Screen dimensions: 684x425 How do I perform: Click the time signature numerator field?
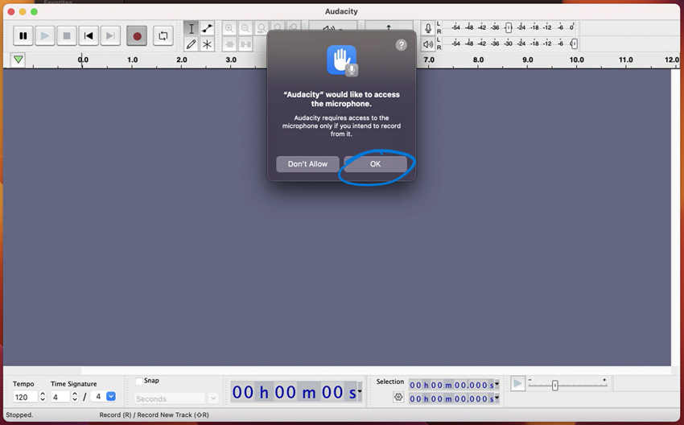pyautogui.click(x=60, y=397)
